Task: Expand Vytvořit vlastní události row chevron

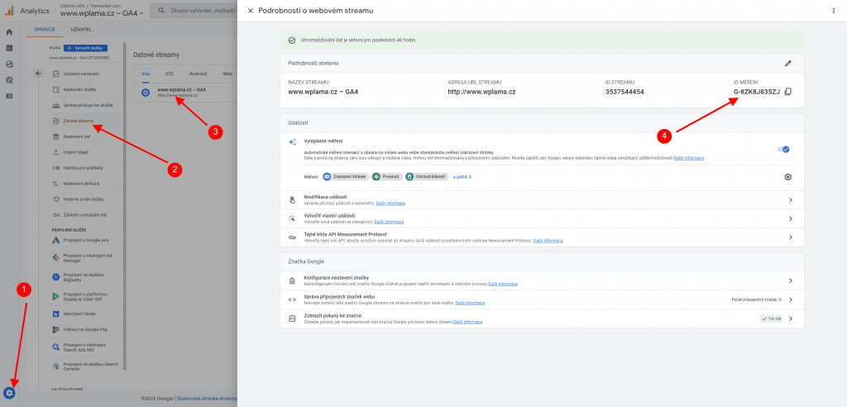Action: tap(790, 219)
